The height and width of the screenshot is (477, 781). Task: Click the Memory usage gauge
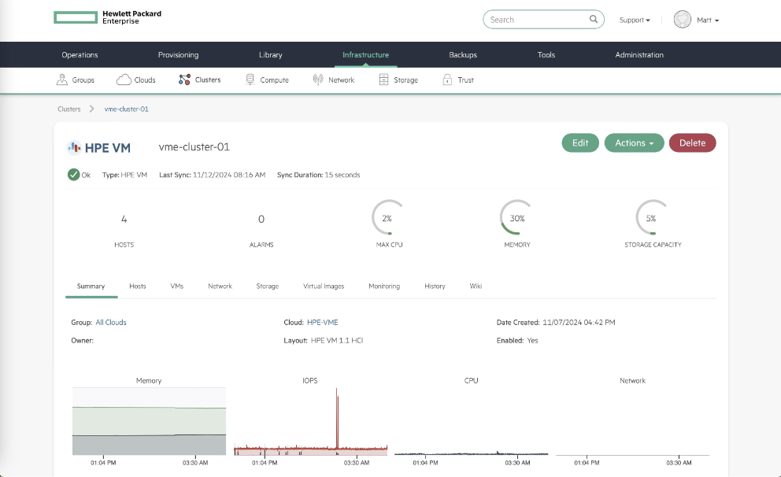click(x=516, y=218)
